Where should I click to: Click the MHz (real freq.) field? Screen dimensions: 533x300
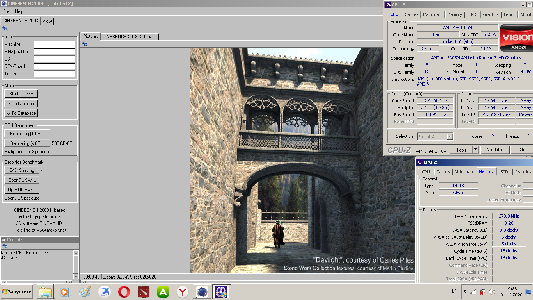click(x=54, y=52)
